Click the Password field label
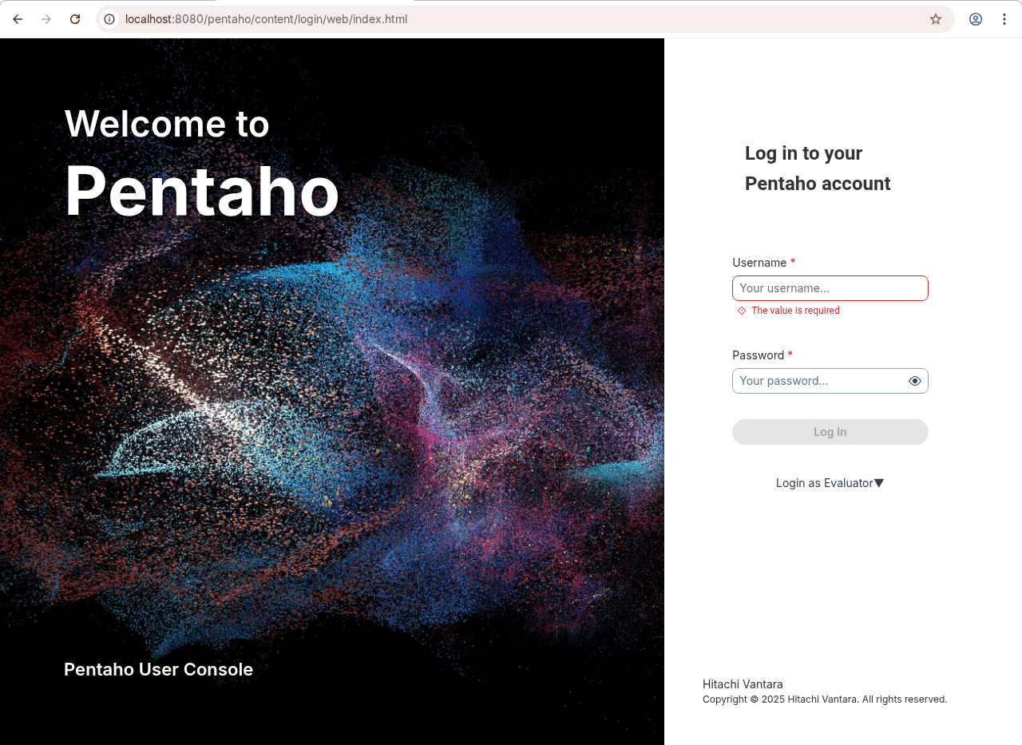The height and width of the screenshot is (745, 1022). (x=758, y=355)
